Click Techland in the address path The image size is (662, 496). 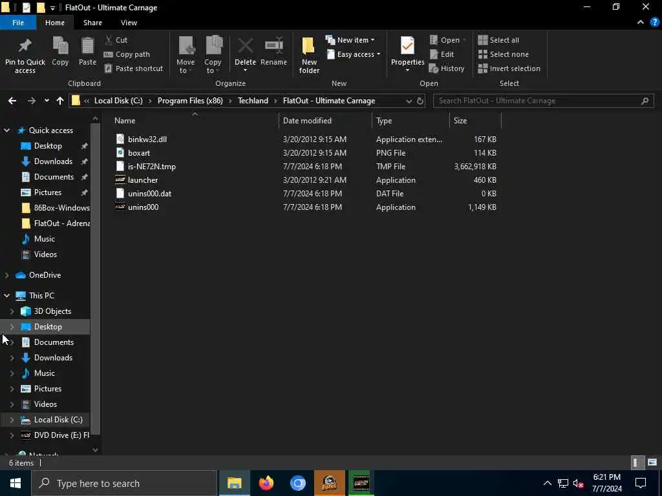(253, 101)
